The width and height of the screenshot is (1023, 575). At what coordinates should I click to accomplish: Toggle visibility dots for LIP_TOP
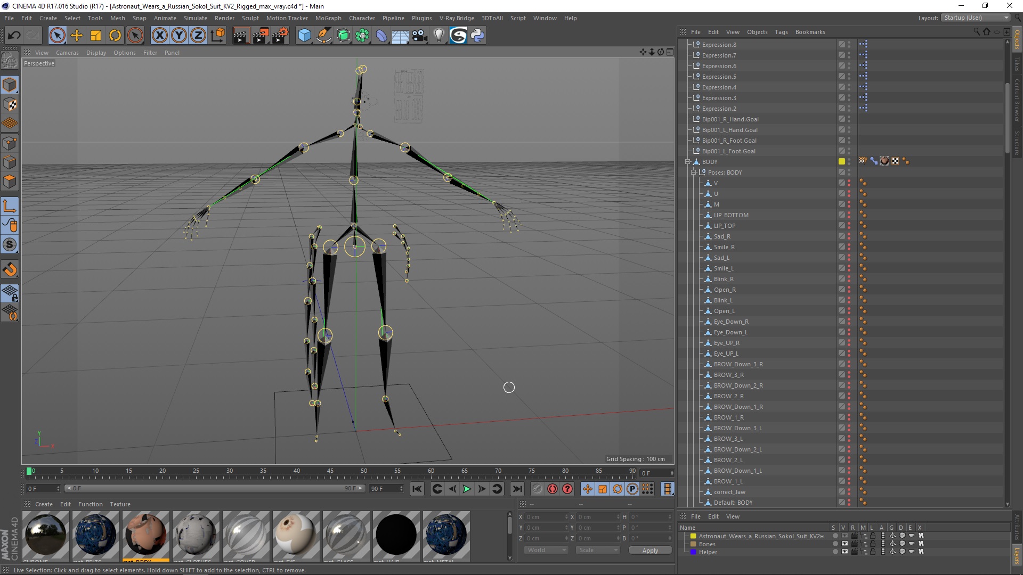click(x=849, y=226)
